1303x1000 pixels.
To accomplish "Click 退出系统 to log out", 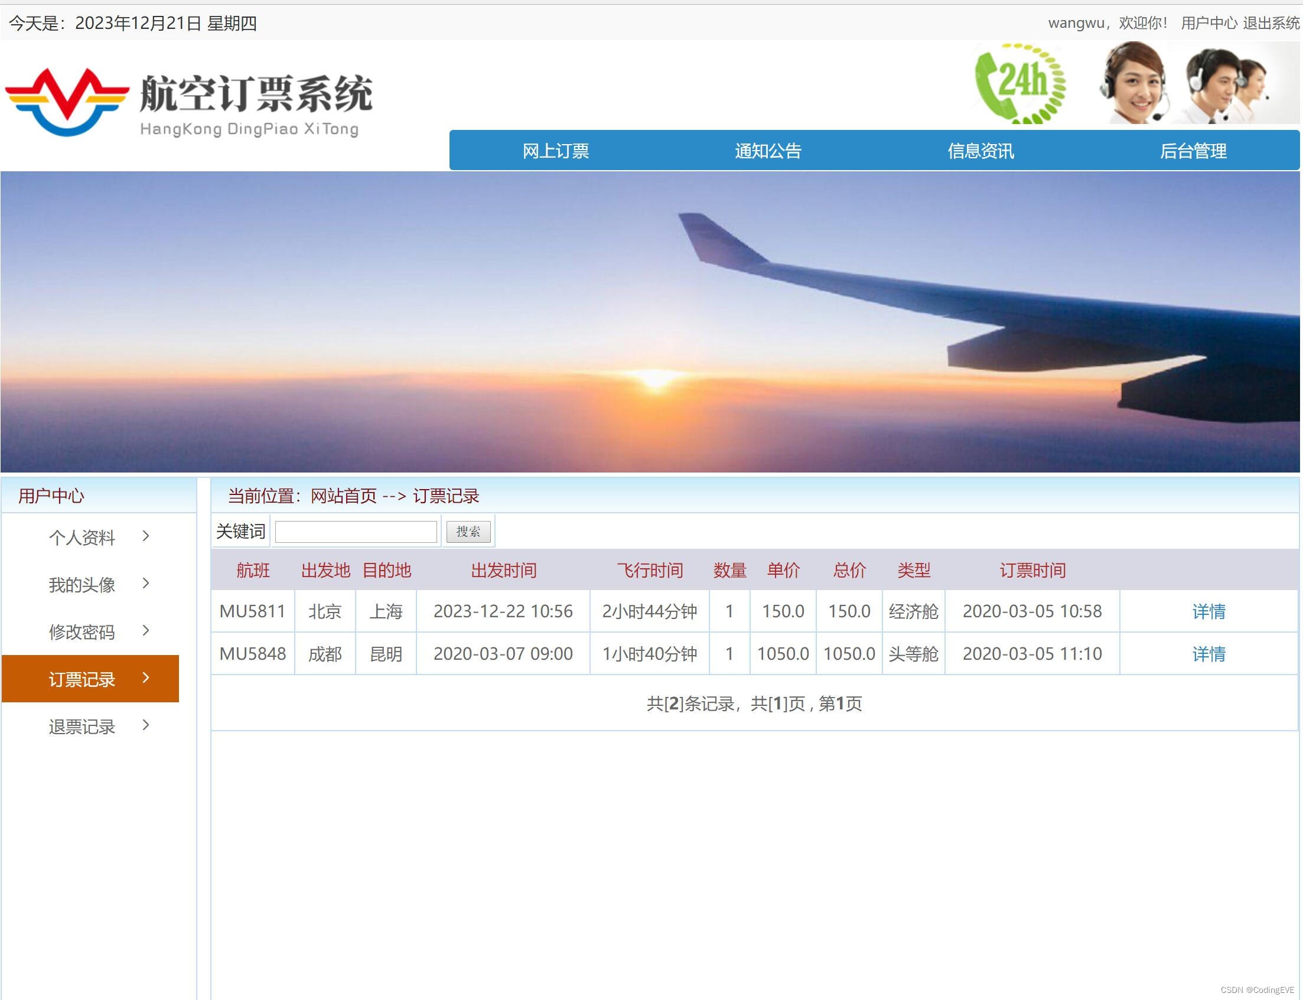I will [x=1271, y=23].
